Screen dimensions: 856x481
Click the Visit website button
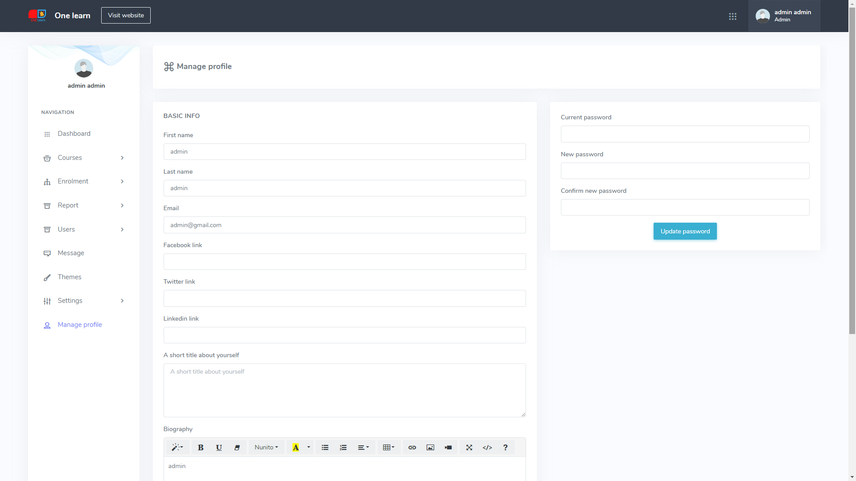pos(126,15)
